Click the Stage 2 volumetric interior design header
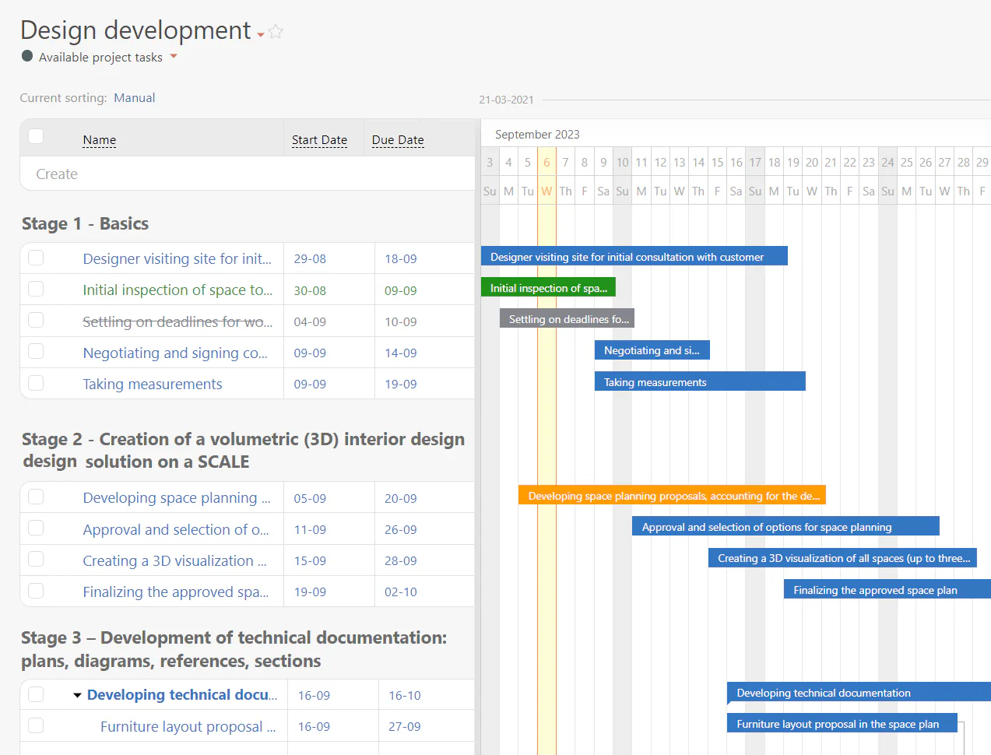This screenshot has height=755, width=991. (243, 451)
